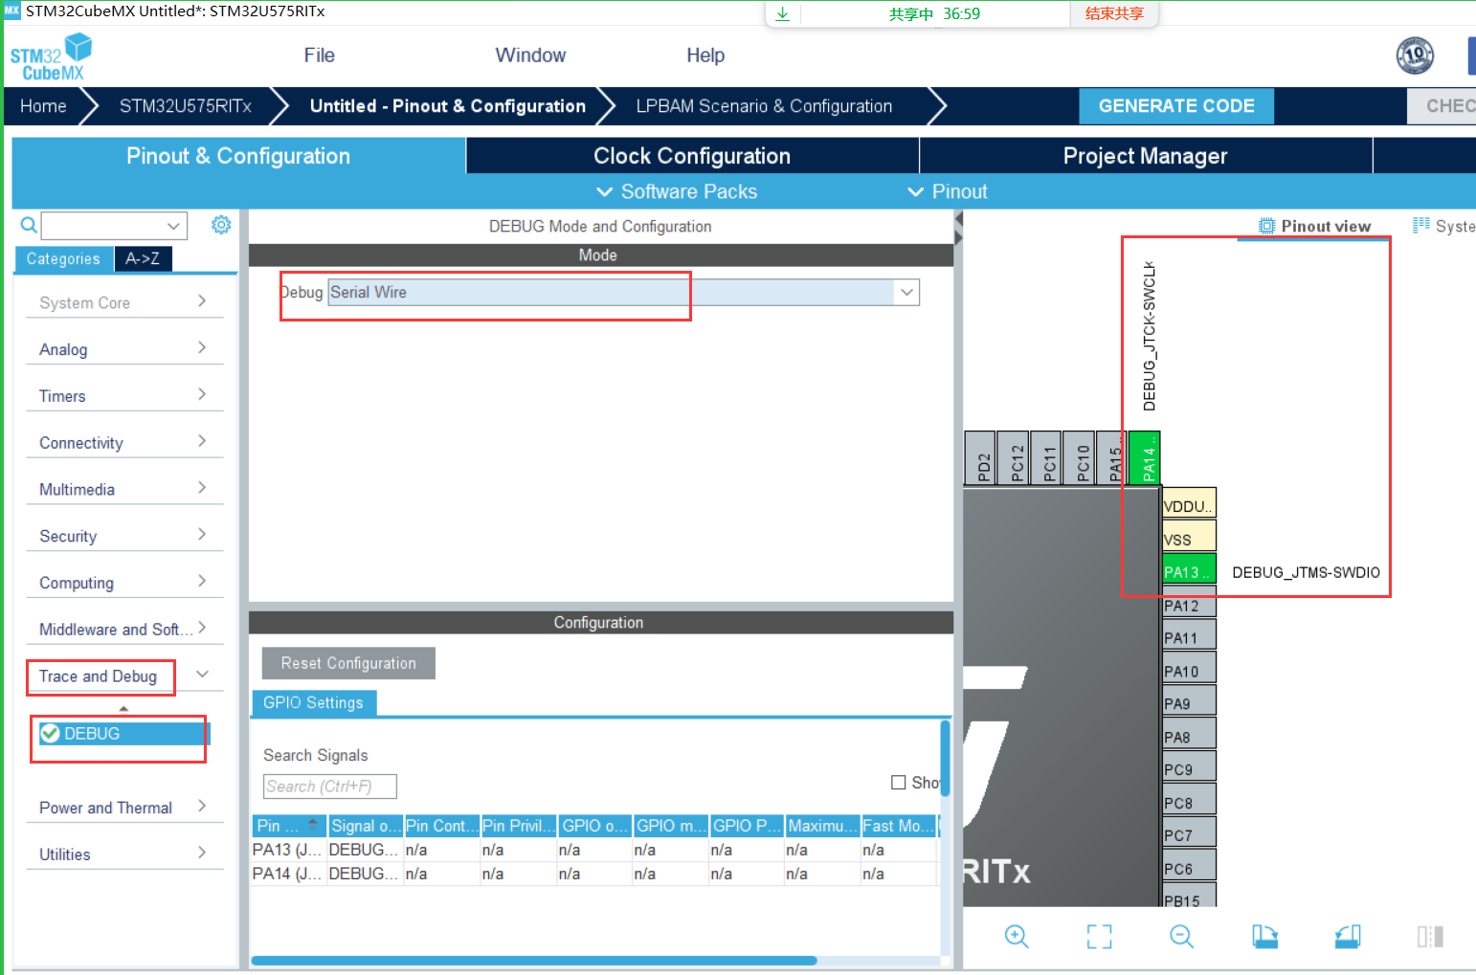Viewport: 1476px width, 975px height.
Task: Click the download arrow icon in sharing bar
Action: [782, 13]
